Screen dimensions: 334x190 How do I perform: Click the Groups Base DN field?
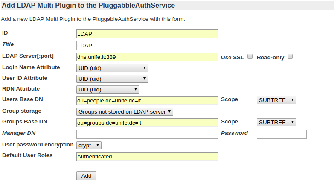tap(147, 123)
